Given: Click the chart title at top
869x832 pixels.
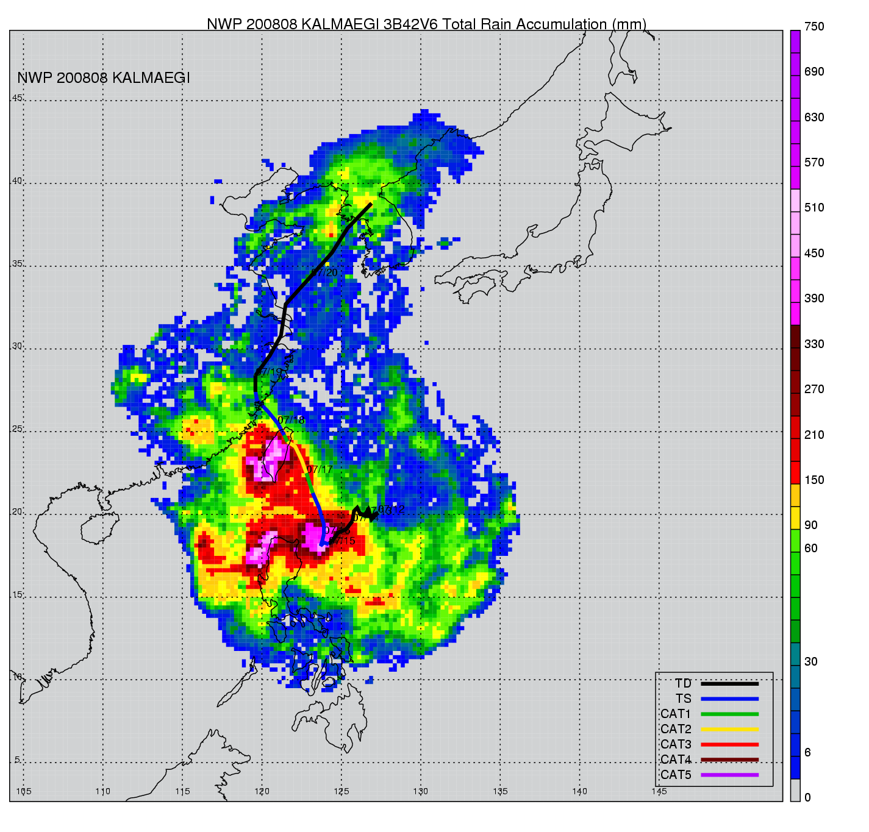Looking at the screenshot, I should coord(426,24).
